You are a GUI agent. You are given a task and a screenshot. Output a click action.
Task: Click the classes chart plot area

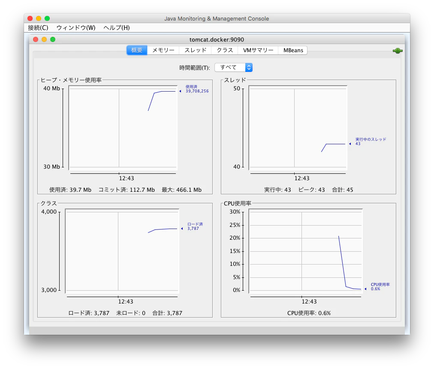[122, 251]
